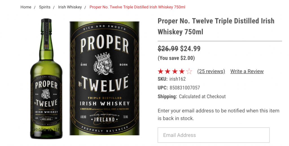Click the empty fifth rating star
The width and height of the screenshot is (289, 146).
tap(189, 71)
